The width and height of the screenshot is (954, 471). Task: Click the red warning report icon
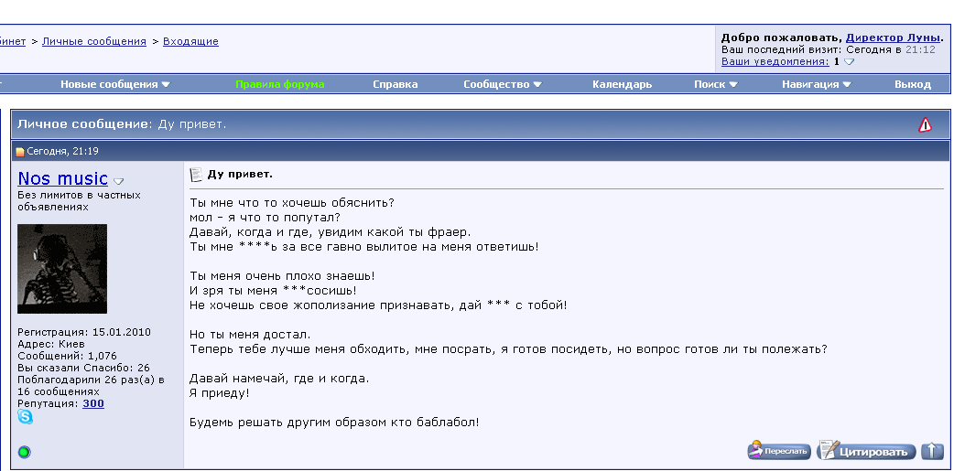925,125
